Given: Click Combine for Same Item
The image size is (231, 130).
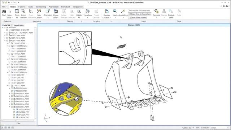Looking at the screenshot, I should pos(139,10).
